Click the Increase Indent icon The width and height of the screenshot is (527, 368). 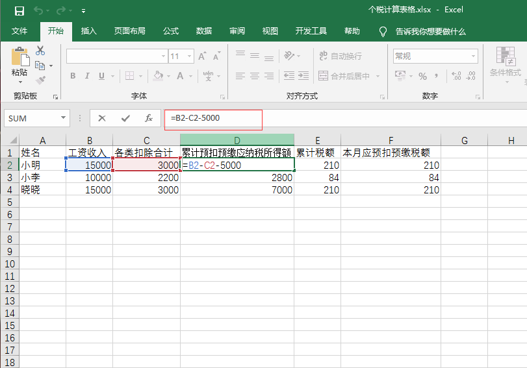coord(303,76)
